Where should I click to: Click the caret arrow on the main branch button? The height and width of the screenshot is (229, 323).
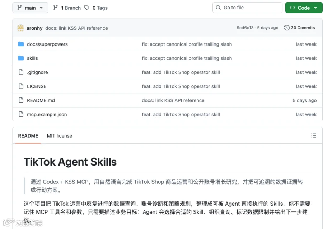coord(41,8)
